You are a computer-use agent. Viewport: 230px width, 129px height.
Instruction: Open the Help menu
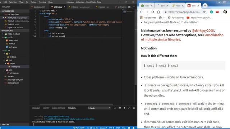(x=50, y=2)
